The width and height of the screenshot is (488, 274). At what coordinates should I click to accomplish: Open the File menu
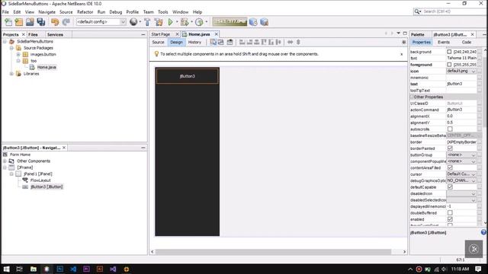pos(5,12)
